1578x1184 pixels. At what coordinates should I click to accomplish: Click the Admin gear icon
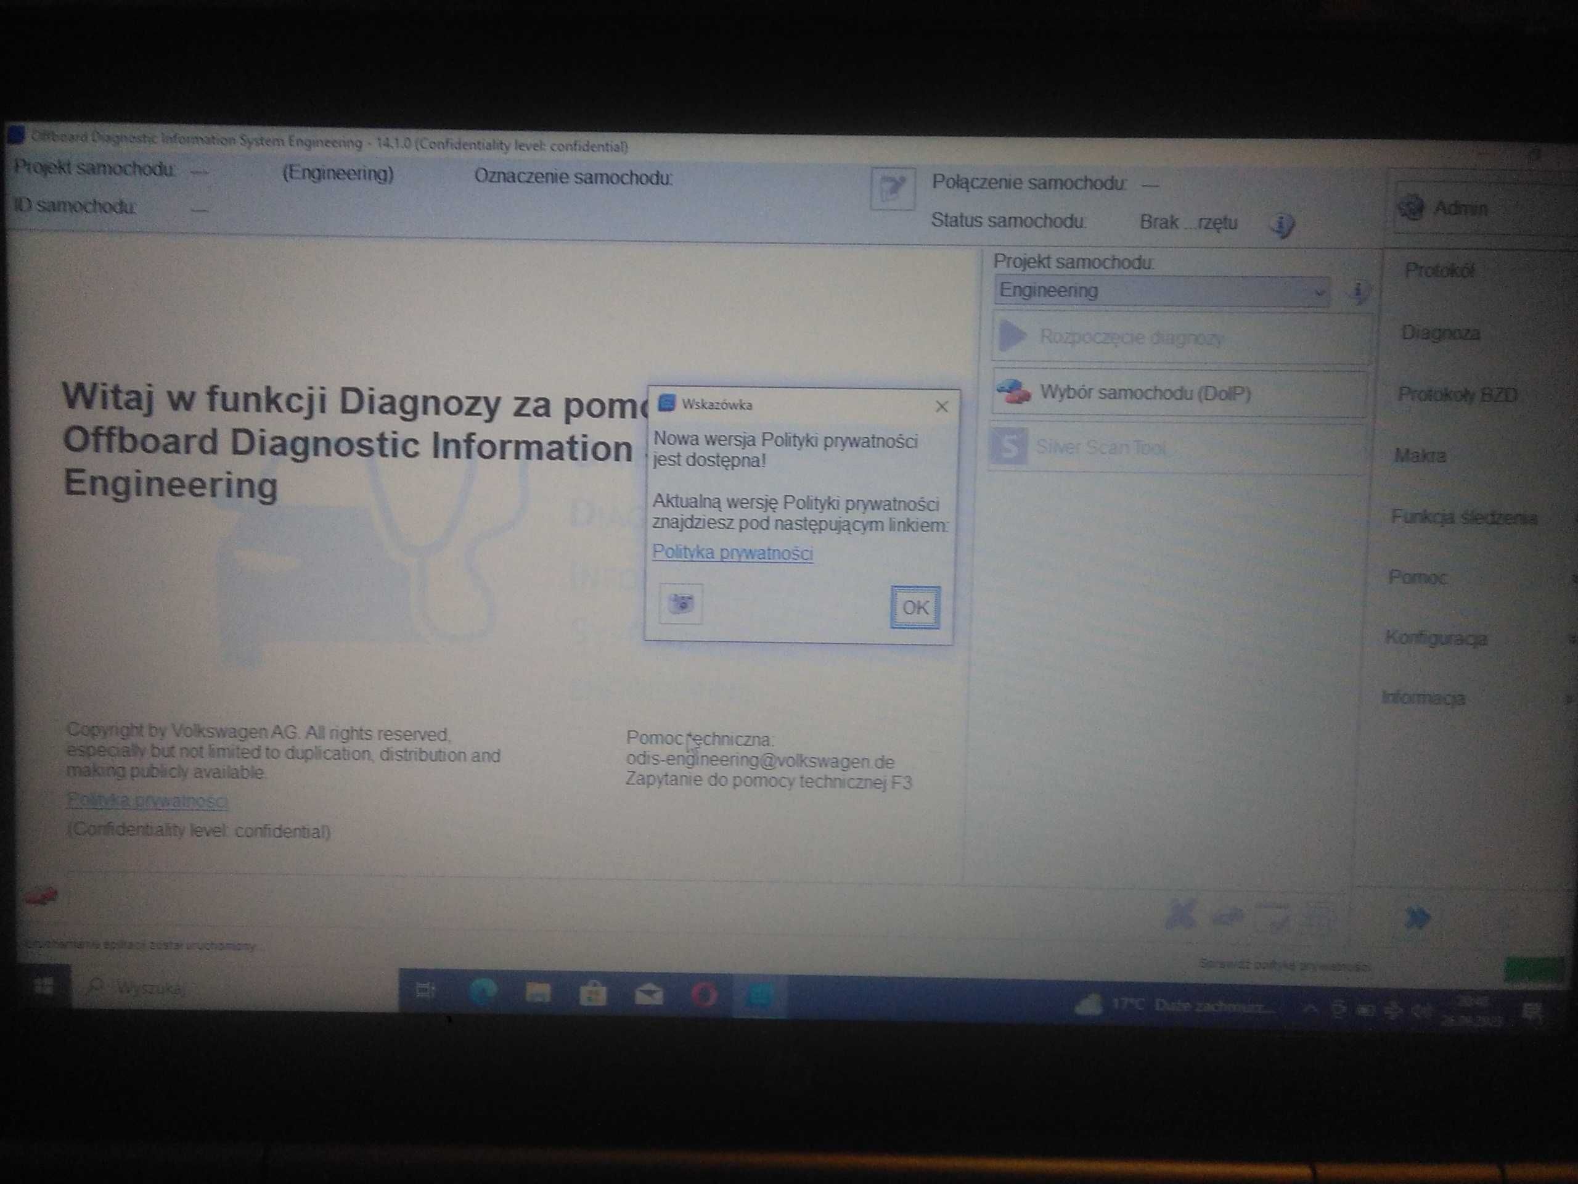click(x=1411, y=208)
